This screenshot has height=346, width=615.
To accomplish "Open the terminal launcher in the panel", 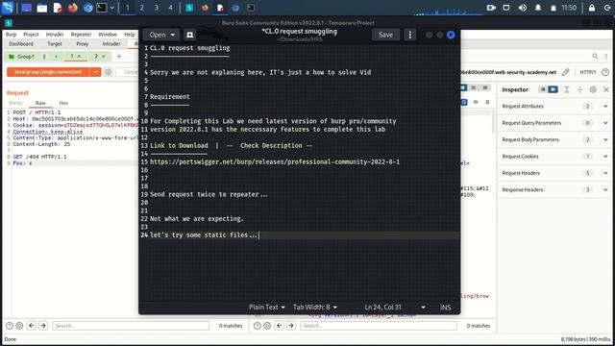I will point(101,8).
